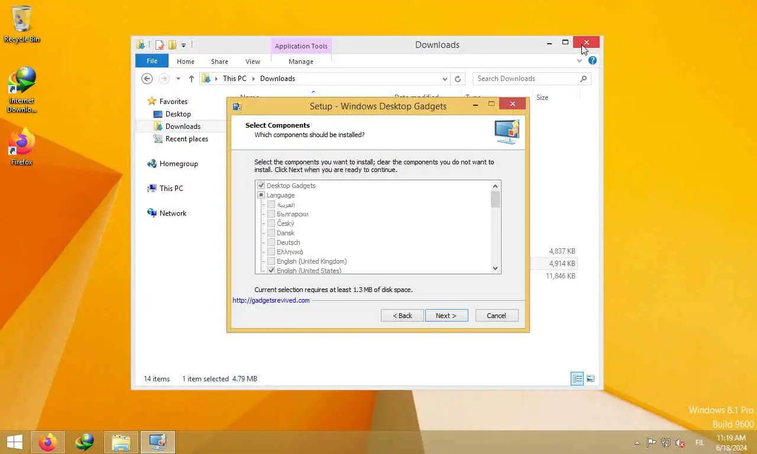Open gadgetsrevived.com link
Viewport: 757px width, 454px height.
tap(271, 300)
